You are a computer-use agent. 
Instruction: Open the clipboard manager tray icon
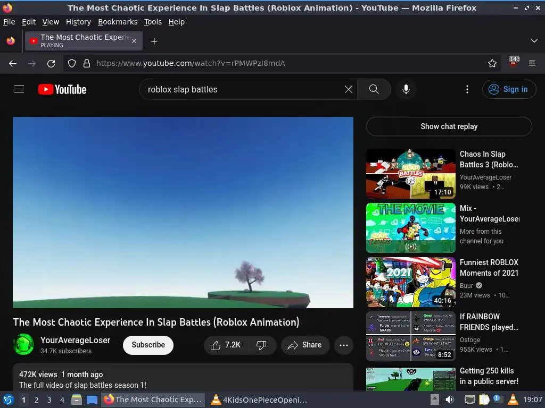tap(484, 399)
